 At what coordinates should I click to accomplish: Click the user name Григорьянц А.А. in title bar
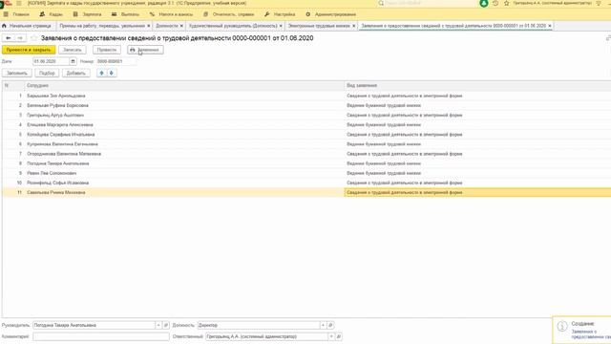pyautogui.click(x=552, y=3)
